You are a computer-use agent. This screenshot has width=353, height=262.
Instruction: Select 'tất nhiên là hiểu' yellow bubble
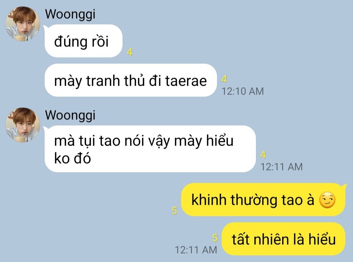click(x=283, y=239)
